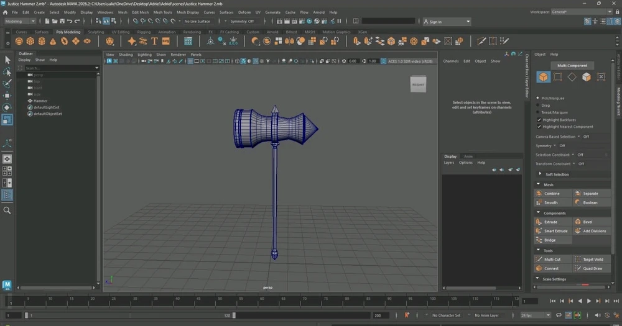The image size is (622, 326).
Task: Click the polygon type text tool icon
Action: [x=154, y=41]
